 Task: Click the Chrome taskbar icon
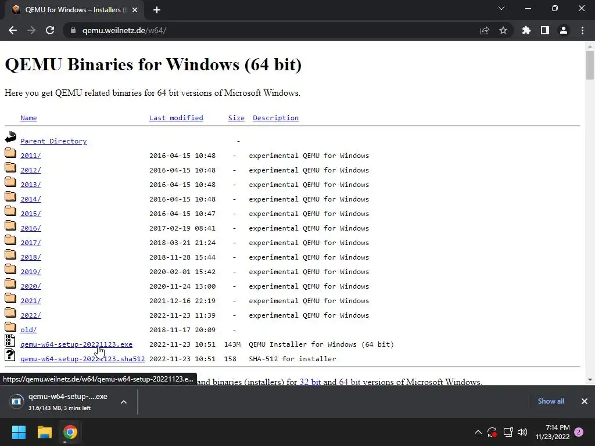pos(70,432)
